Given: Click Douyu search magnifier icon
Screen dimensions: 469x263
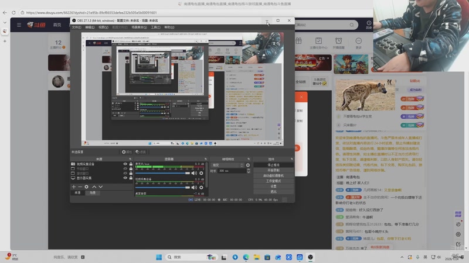Looking at the screenshot, I should (352, 25).
